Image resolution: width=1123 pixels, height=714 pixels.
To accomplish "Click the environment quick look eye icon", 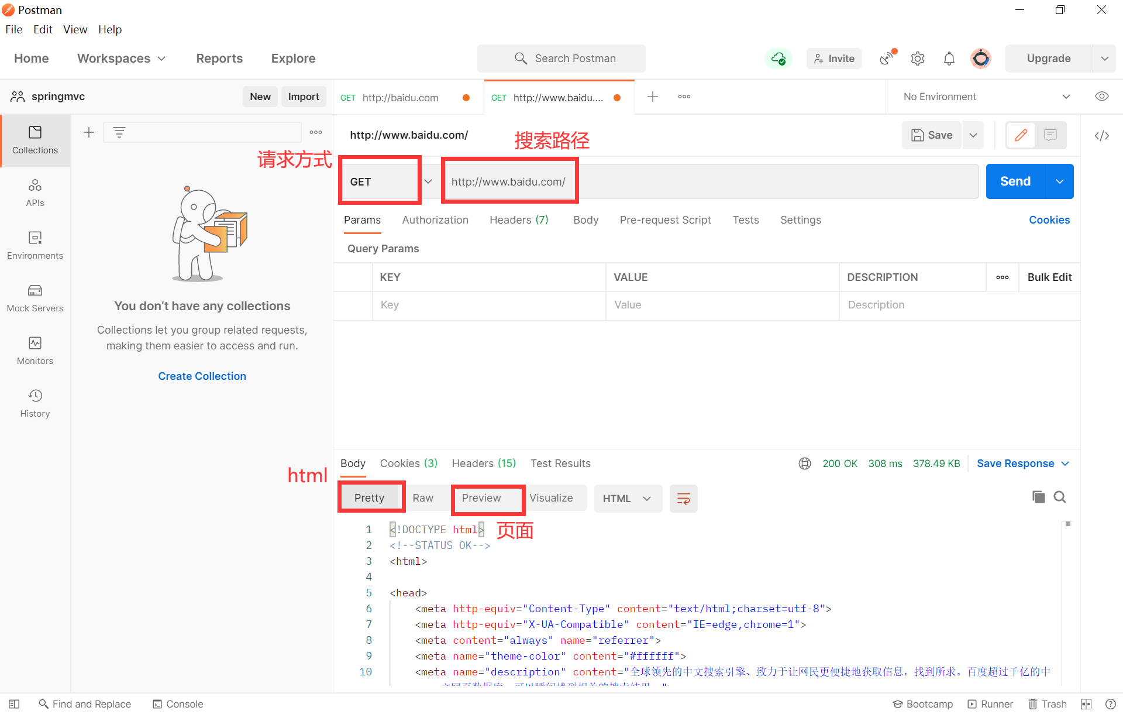I will pos(1102,97).
